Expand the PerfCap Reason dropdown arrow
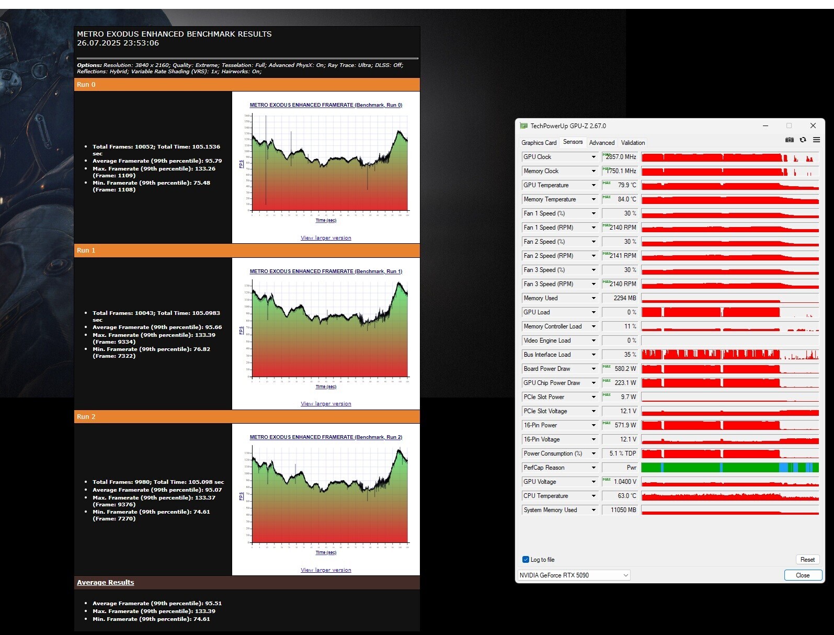 tap(593, 468)
